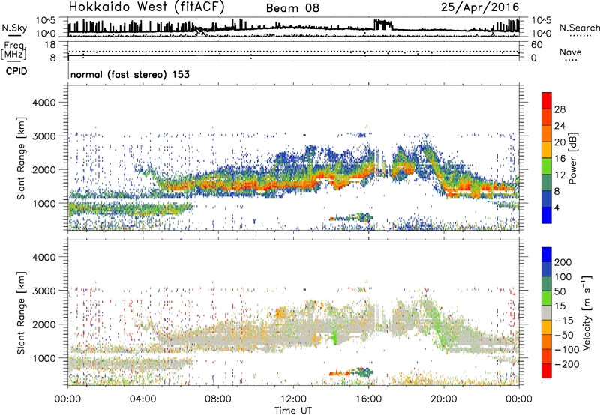Click the low-range power echo patch near 15:00 UT
Screen dimensions: 600x415
[x=351, y=217]
